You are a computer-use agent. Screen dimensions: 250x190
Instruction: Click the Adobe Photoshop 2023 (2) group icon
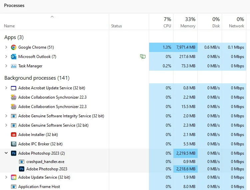point(14,153)
